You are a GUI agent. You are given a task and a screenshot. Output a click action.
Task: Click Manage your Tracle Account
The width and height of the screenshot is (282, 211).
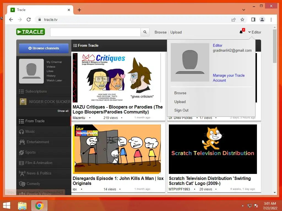pyautogui.click(x=229, y=78)
